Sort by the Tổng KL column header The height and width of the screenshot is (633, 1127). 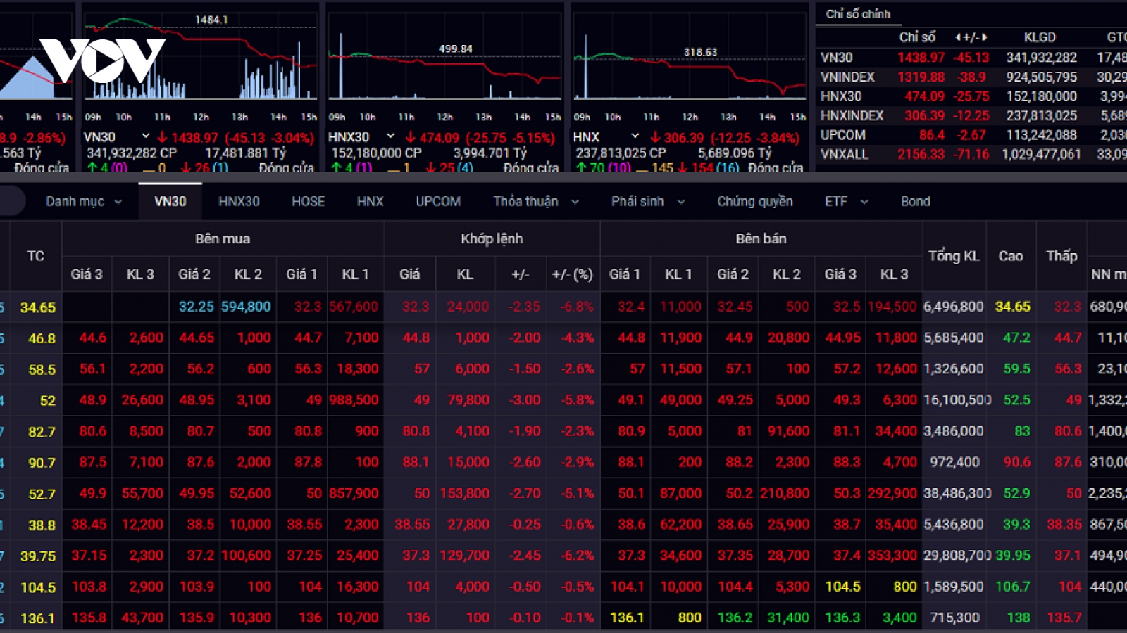(954, 256)
